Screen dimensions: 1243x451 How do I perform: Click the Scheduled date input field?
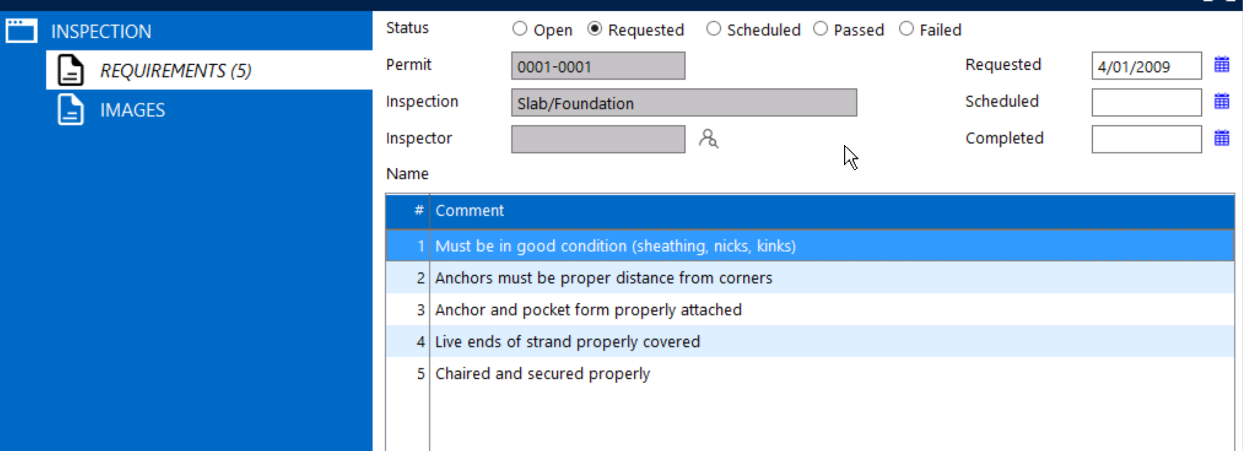click(1146, 103)
